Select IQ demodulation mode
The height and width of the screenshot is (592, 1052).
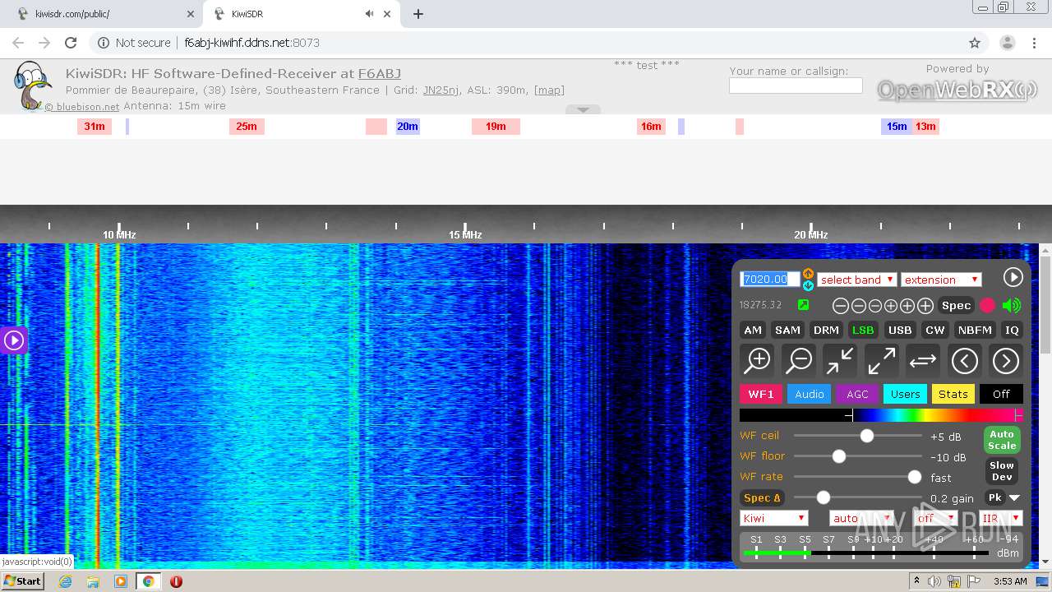(x=1012, y=330)
